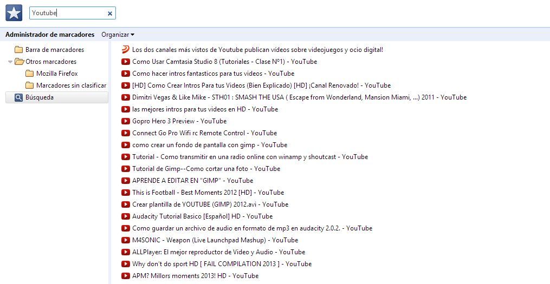
Task: Click YouTube icon beside las mejores intros
Action: [x=126, y=109]
